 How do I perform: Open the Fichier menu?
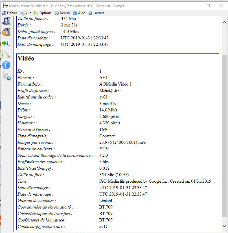pos(10,13)
